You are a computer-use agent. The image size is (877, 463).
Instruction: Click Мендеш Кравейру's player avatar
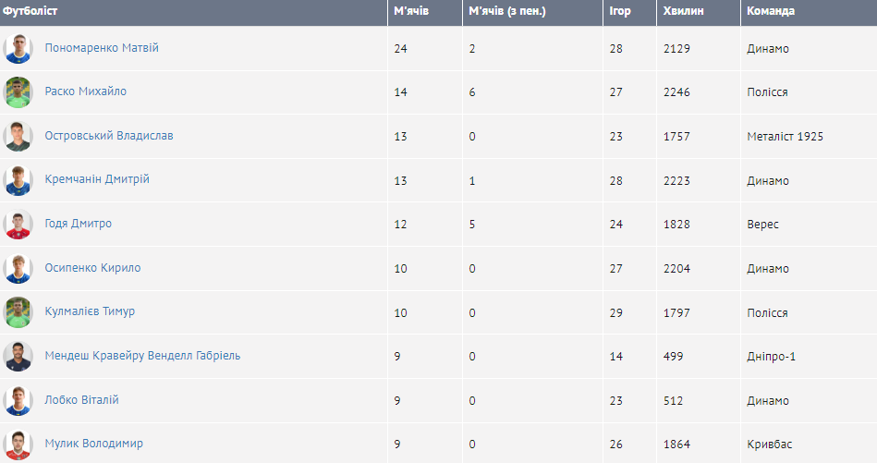(x=18, y=356)
